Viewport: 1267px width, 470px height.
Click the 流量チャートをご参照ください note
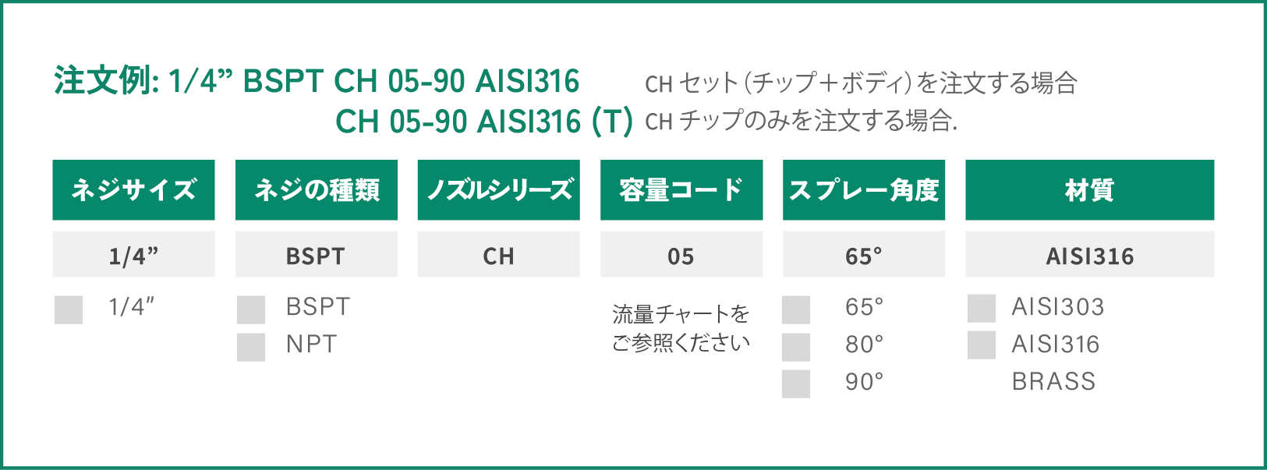pyautogui.click(x=681, y=328)
